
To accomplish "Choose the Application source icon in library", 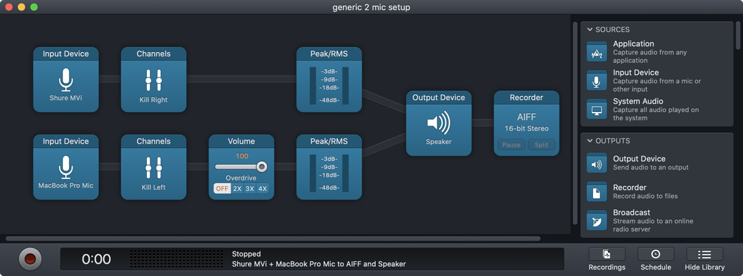I will 597,52.
